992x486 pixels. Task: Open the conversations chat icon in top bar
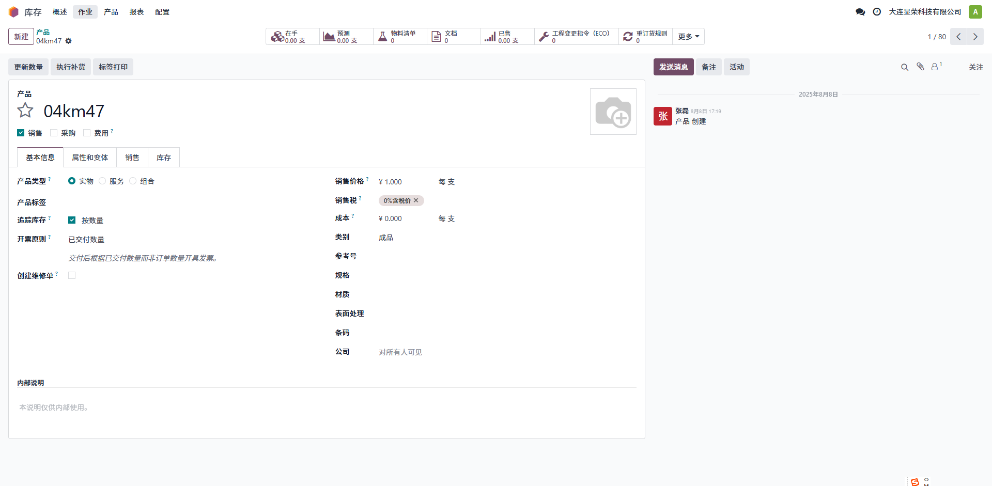pyautogui.click(x=860, y=12)
